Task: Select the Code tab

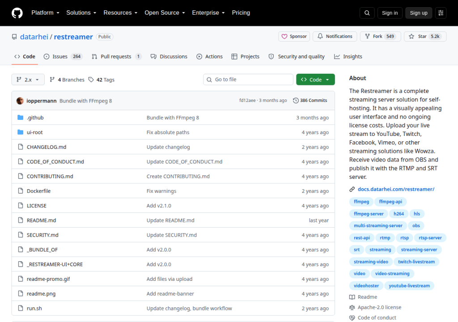Action: (25, 57)
